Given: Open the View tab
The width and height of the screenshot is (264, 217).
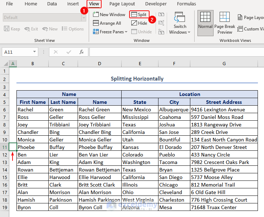Looking at the screenshot, I should 94,4.
